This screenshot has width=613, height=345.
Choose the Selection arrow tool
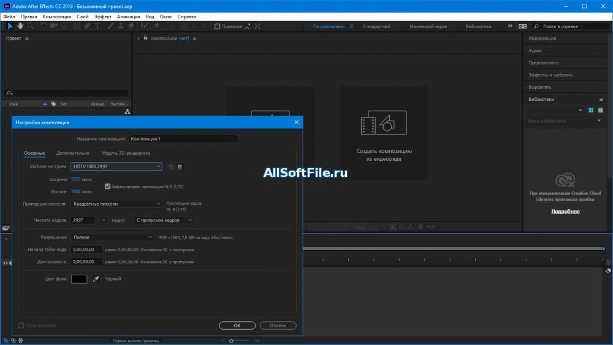pos(10,26)
